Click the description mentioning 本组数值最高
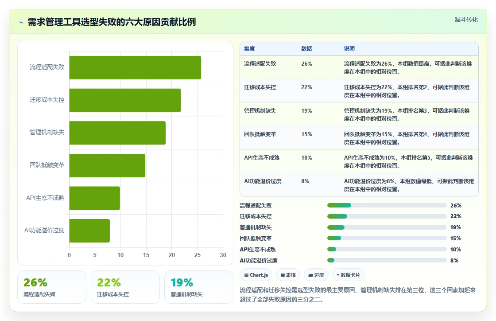 [408, 68]
